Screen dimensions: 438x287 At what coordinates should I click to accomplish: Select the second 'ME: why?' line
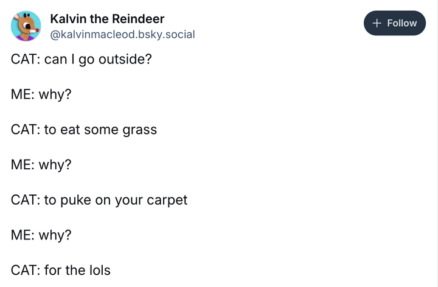point(41,165)
